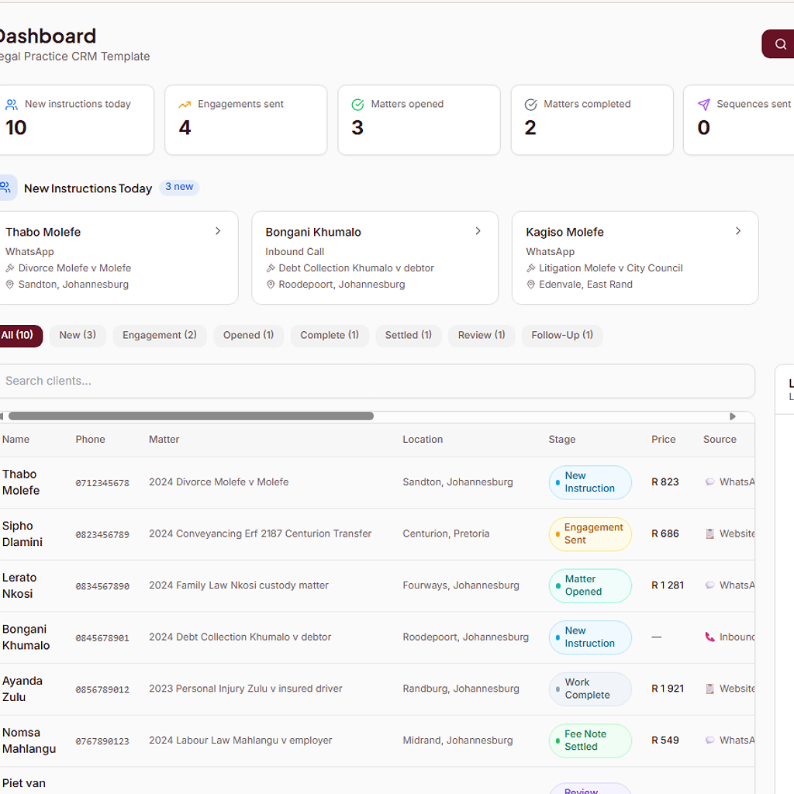Click the 3 new badge
The image size is (794, 794).
(x=179, y=187)
